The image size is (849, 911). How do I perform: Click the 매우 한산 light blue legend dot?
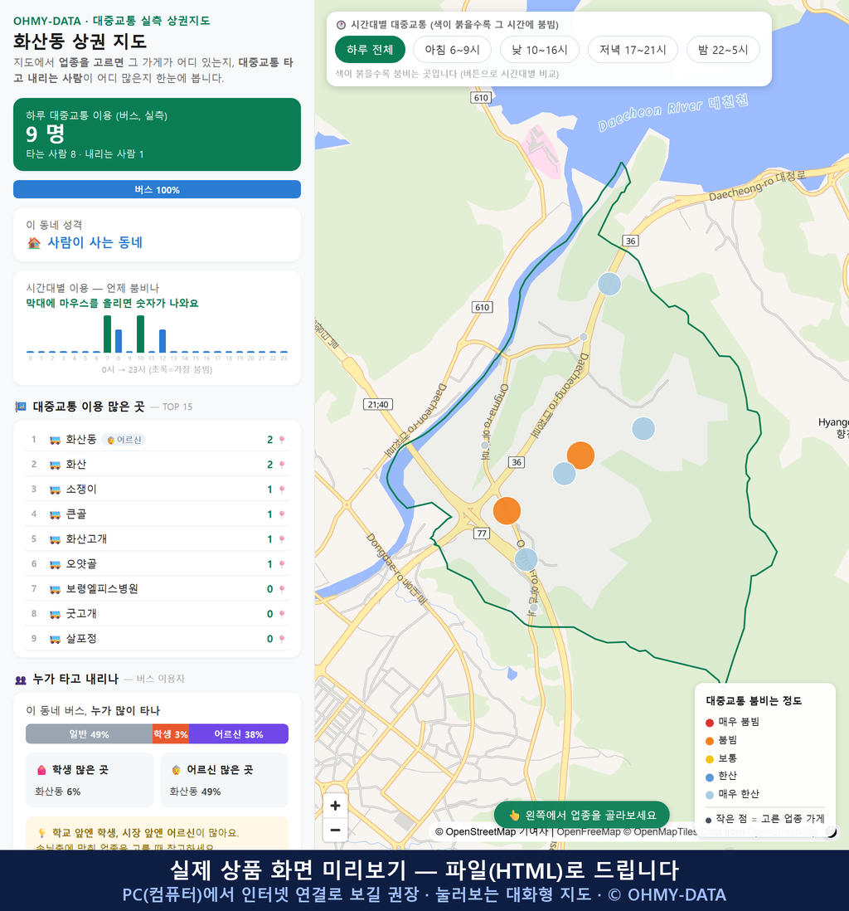pos(709,795)
